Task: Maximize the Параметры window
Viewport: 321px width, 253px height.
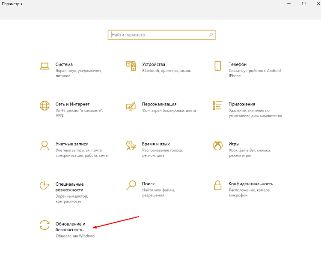Action: [x=303, y=4]
